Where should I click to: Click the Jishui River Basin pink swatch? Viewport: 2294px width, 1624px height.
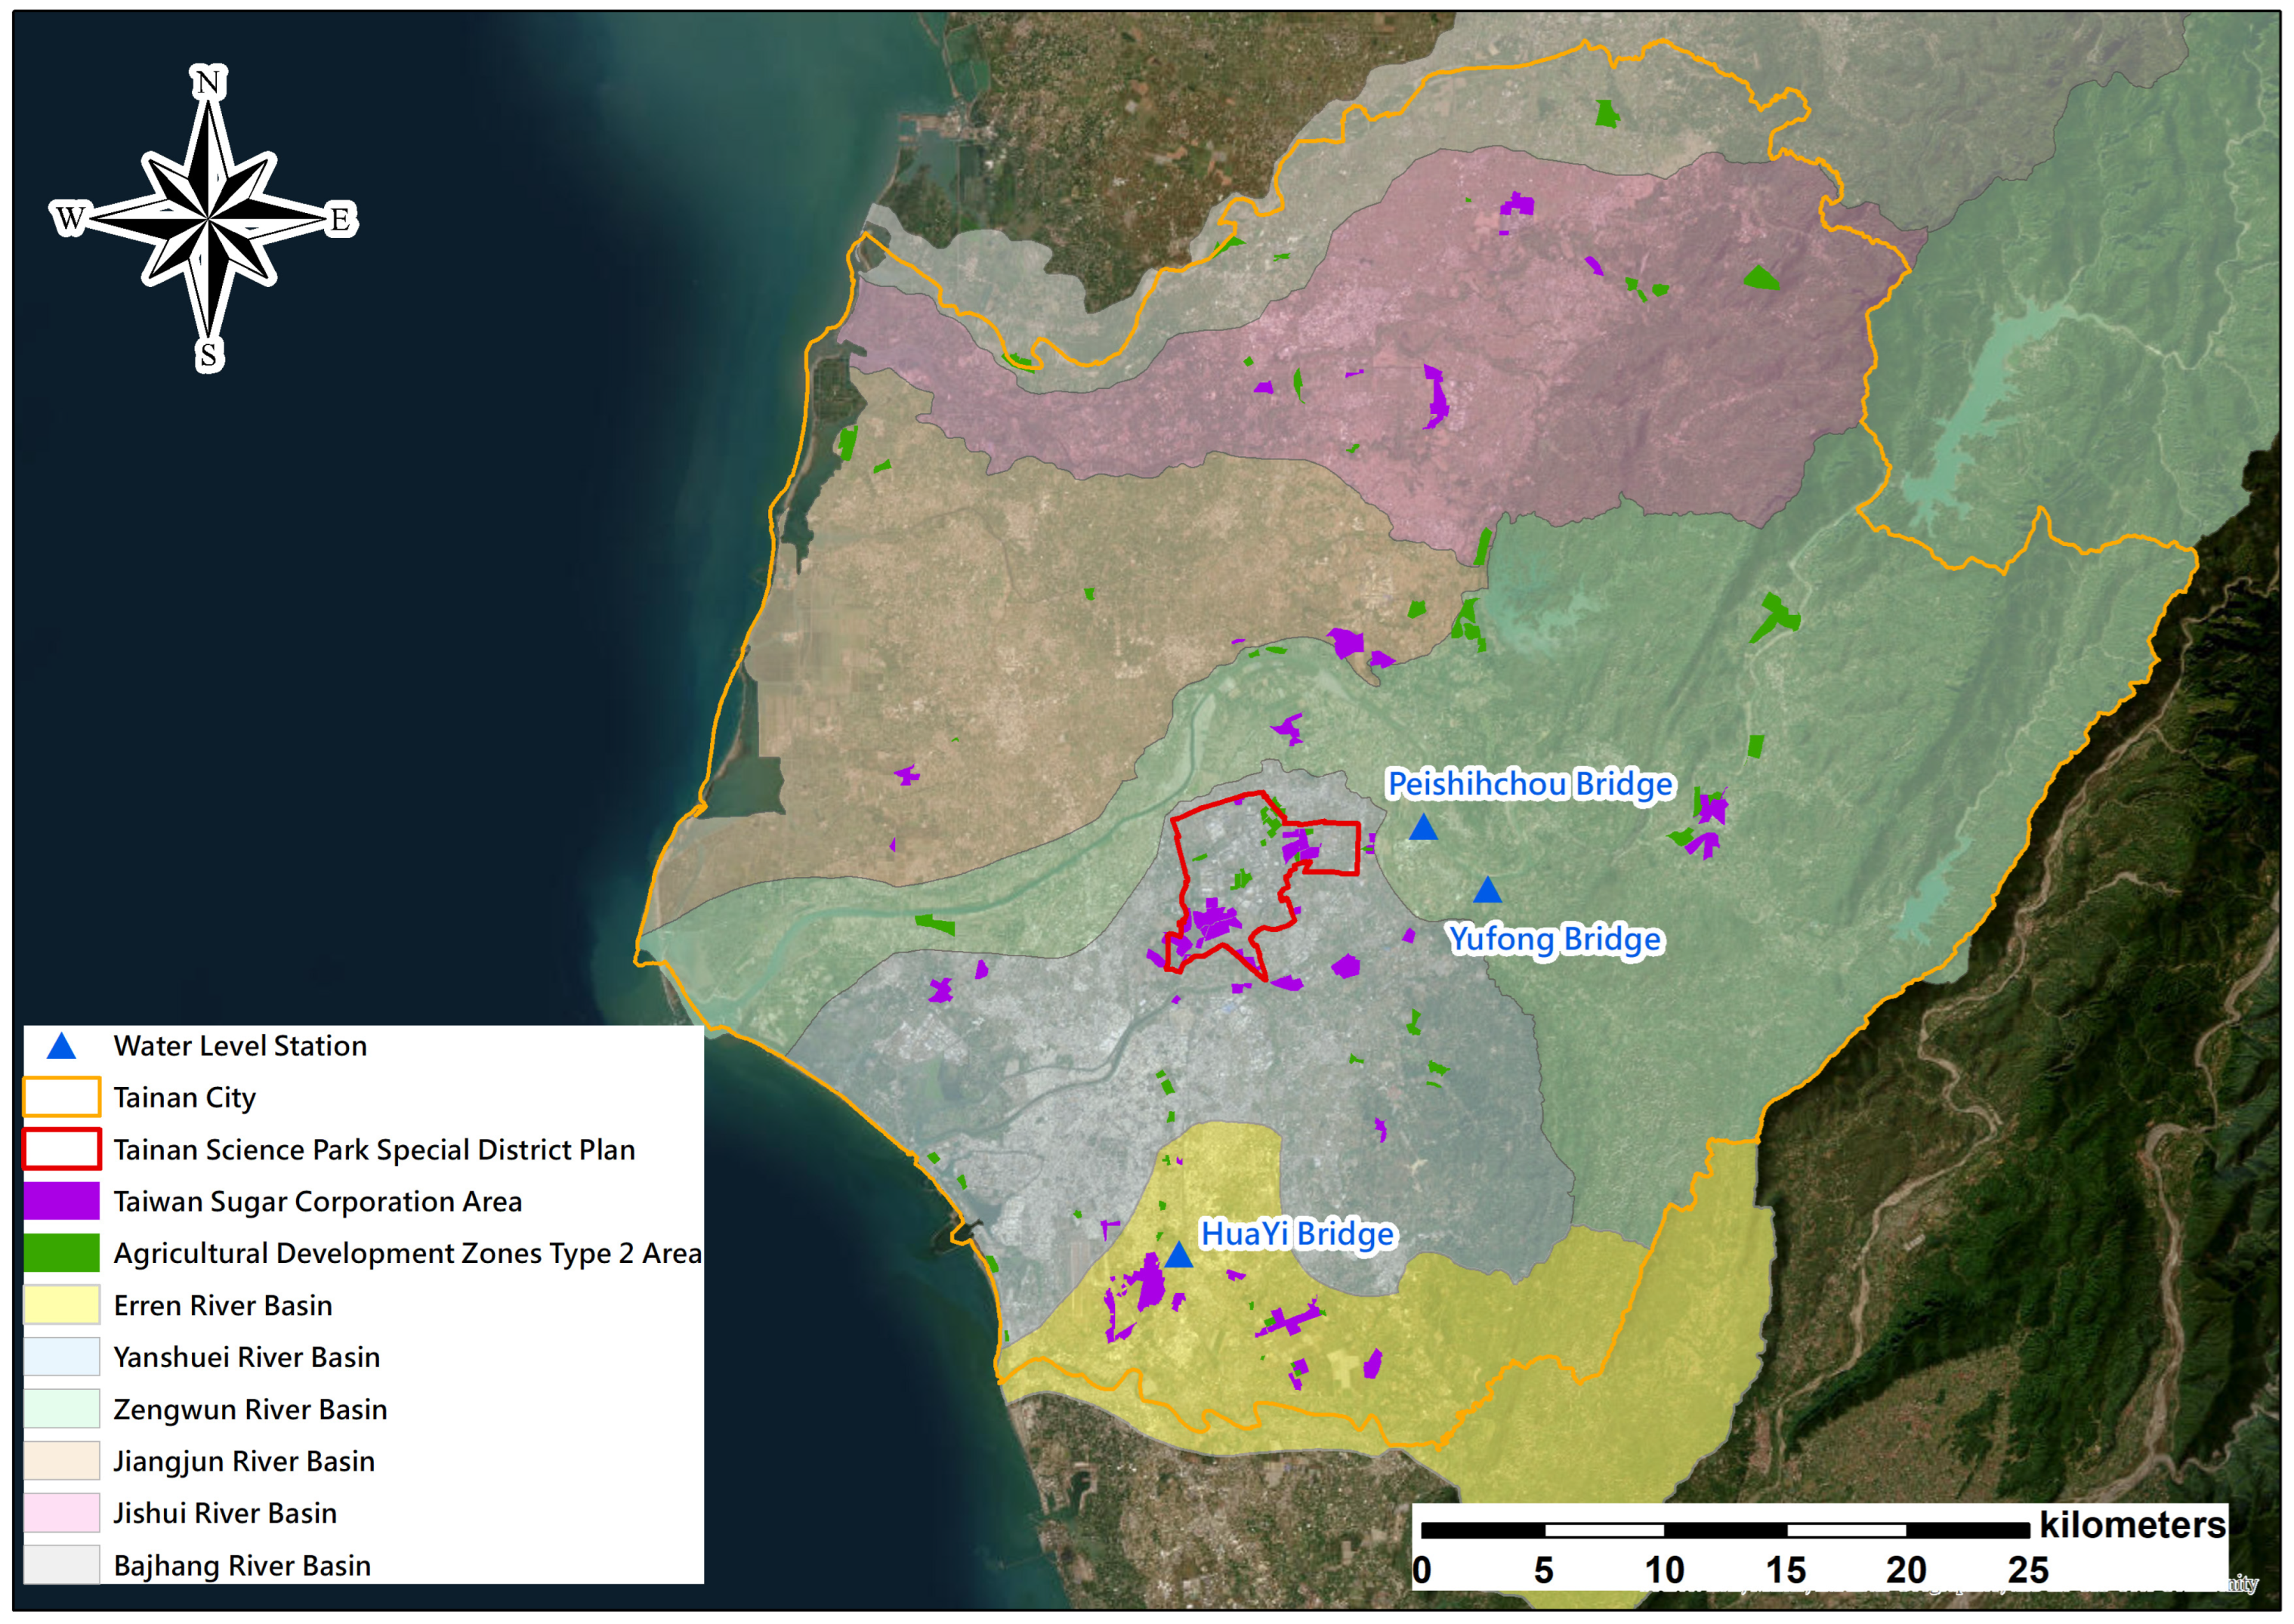(x=61, y=1513)
